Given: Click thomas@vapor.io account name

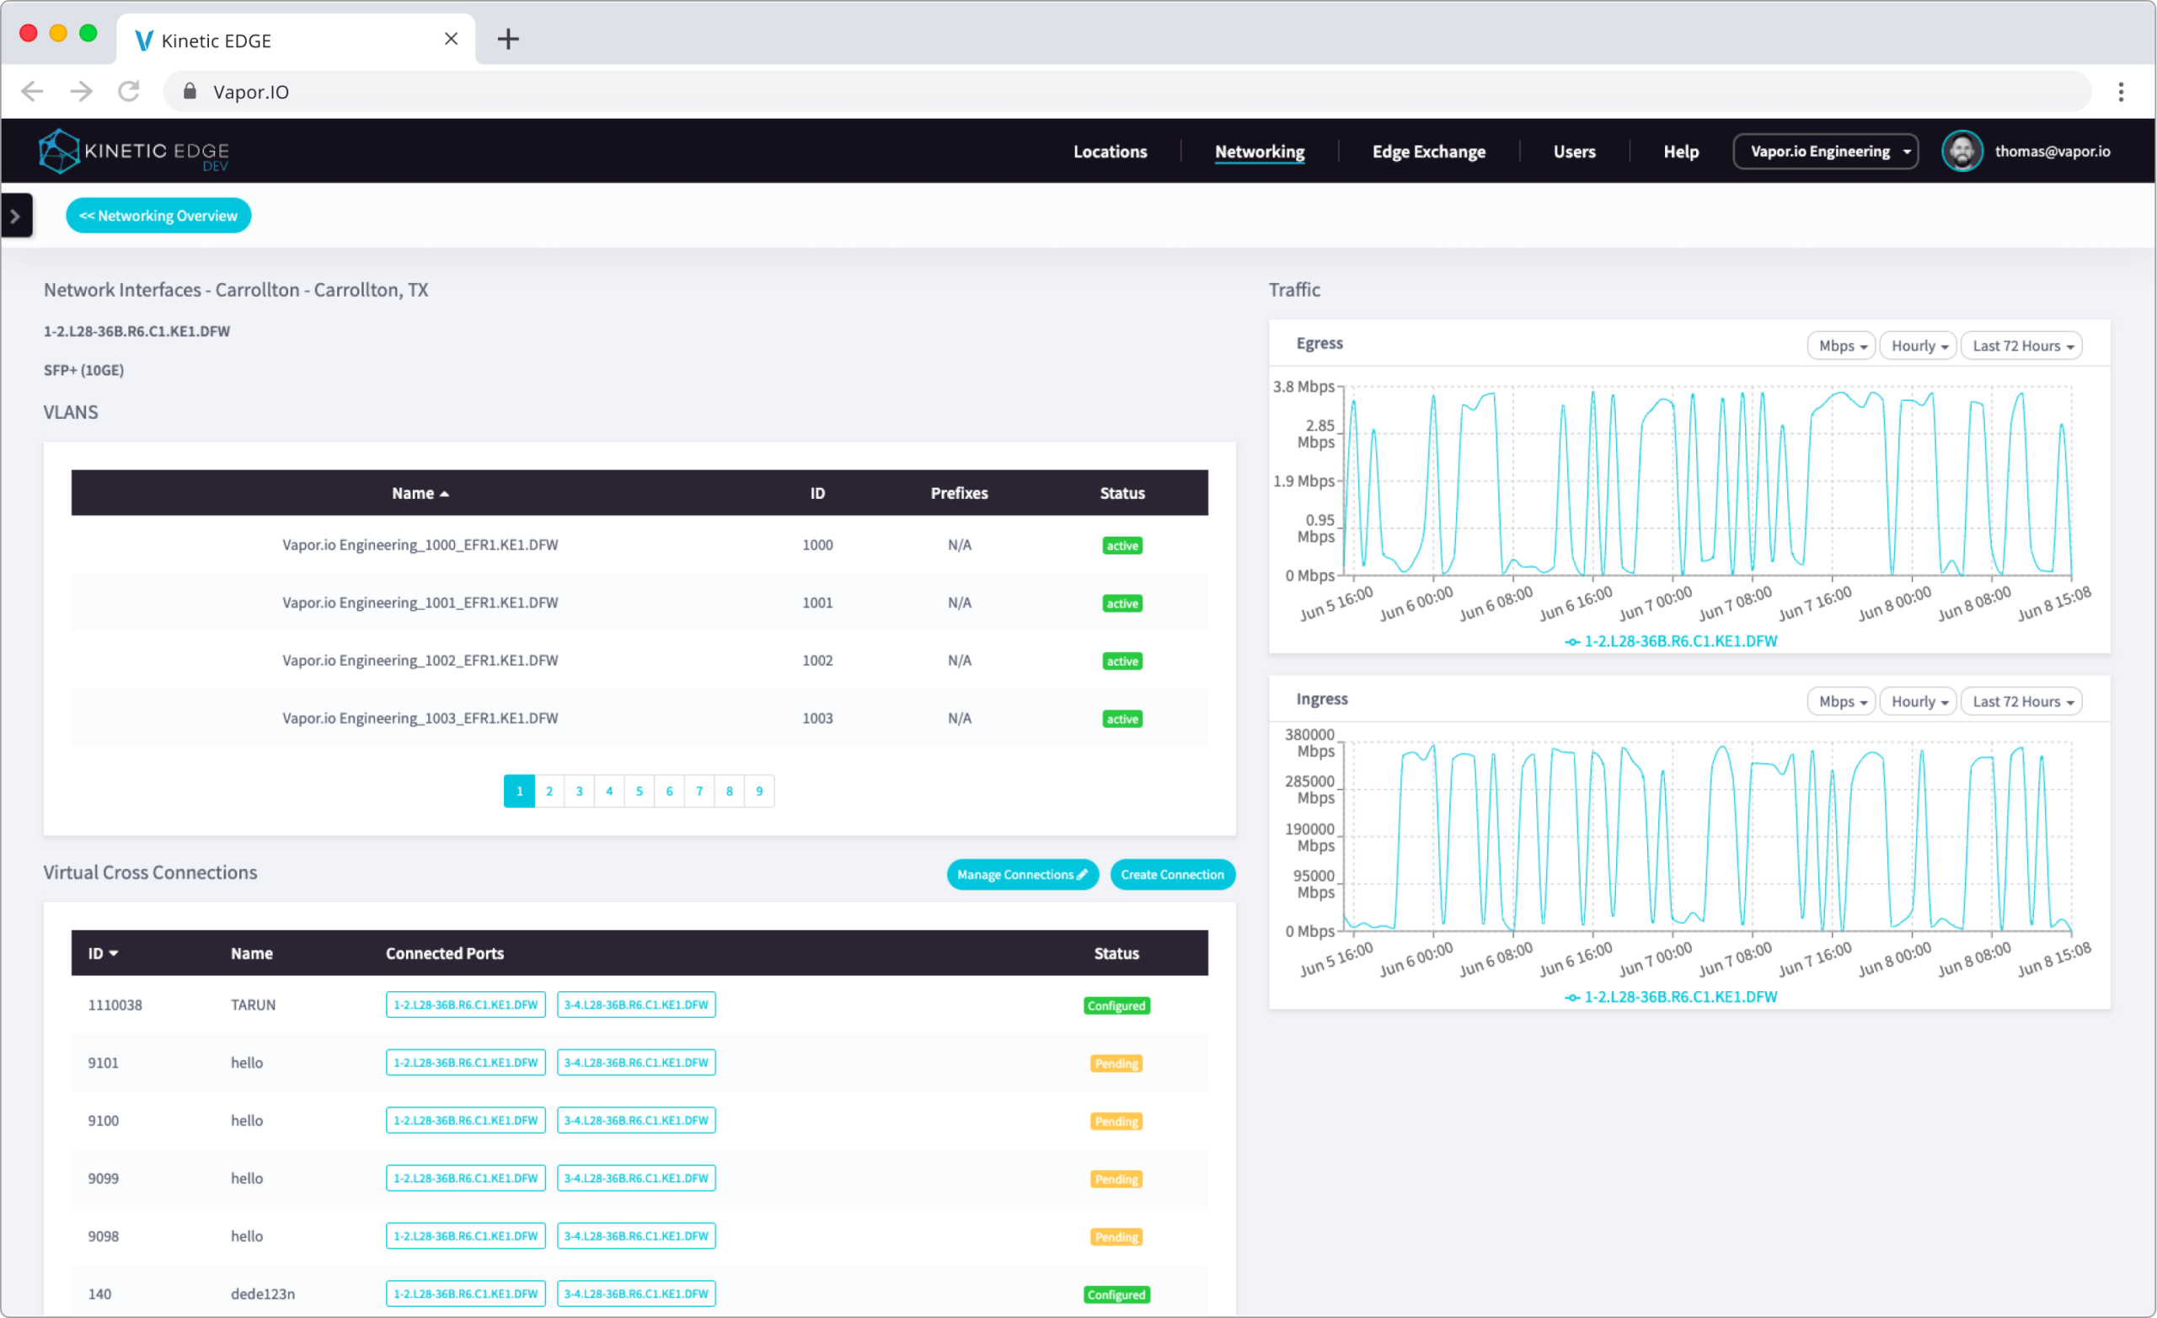Looking at the screenshot, I should [2052, 152].
